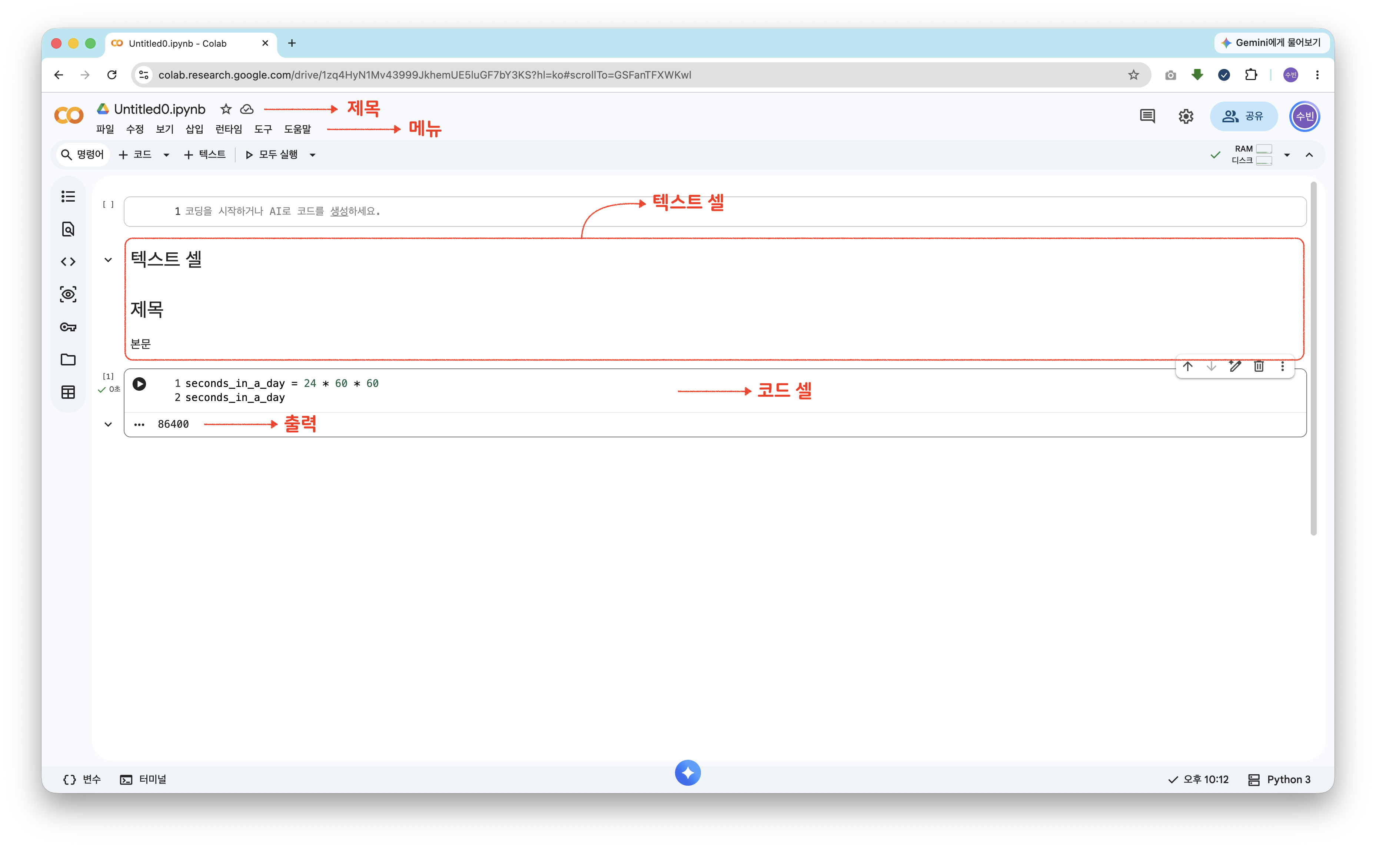Open the files folder icon in sidebar
Viewport: 1376px width, 848px height.
[x=68, y=360]
